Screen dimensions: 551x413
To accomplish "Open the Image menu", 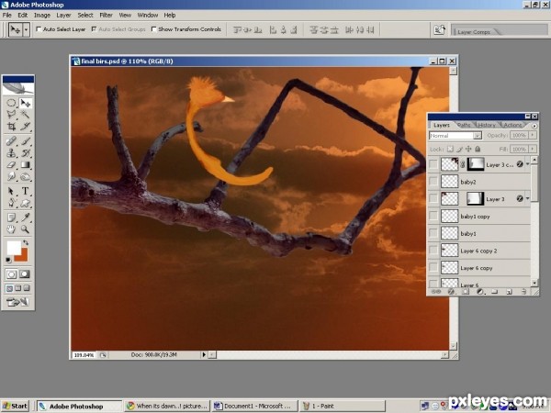I will pos(42,15).
